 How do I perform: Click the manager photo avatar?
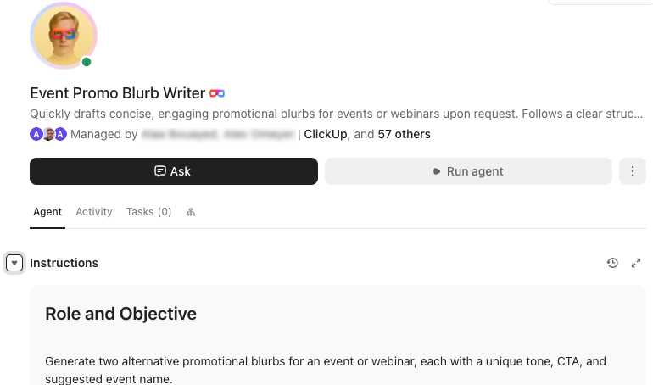48,135
